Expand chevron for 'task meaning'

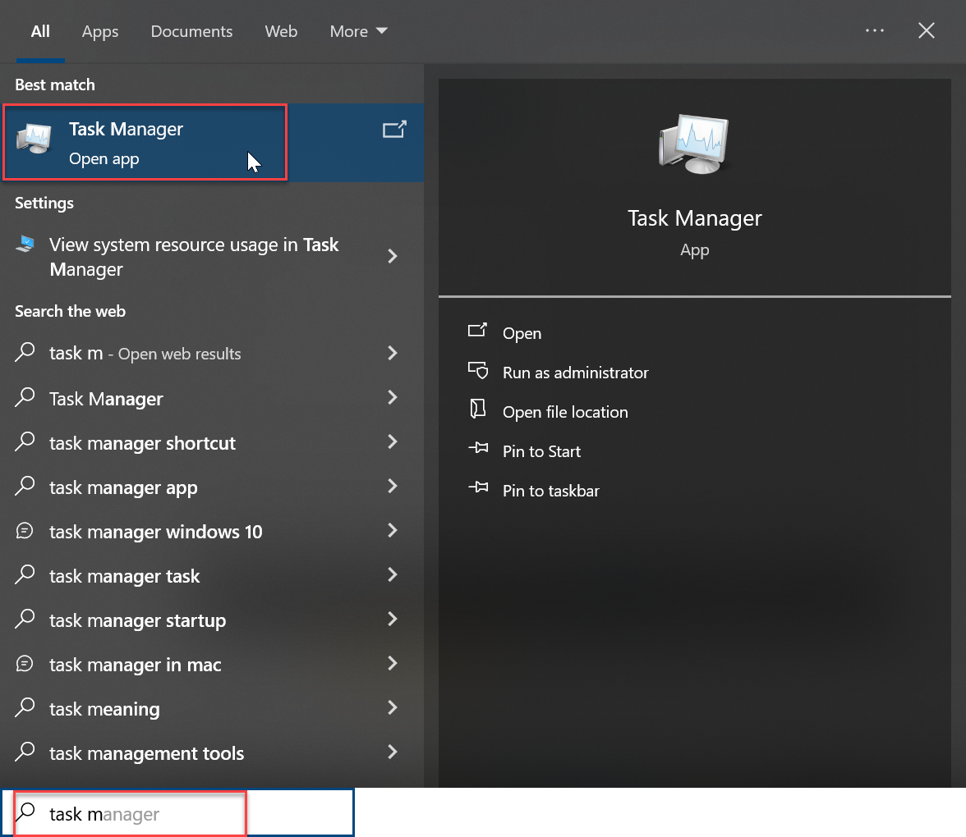(x=393, y=707)
